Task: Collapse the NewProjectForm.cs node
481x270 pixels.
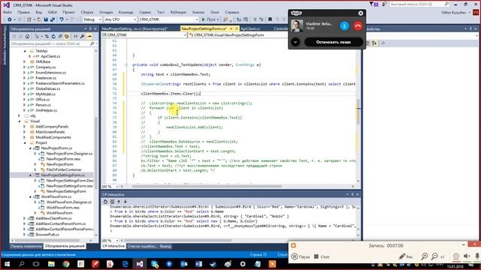Action: [x=30, y=148]
